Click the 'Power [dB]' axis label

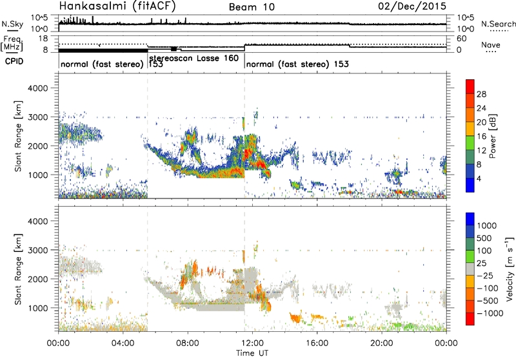click(492, 136)
